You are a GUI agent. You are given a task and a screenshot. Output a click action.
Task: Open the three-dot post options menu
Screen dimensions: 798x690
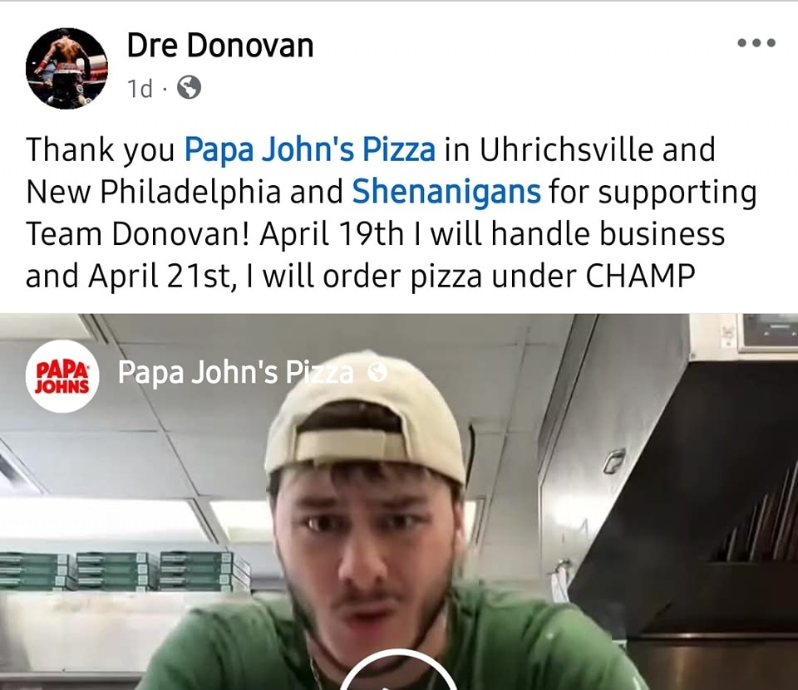(x=756, y=42)
